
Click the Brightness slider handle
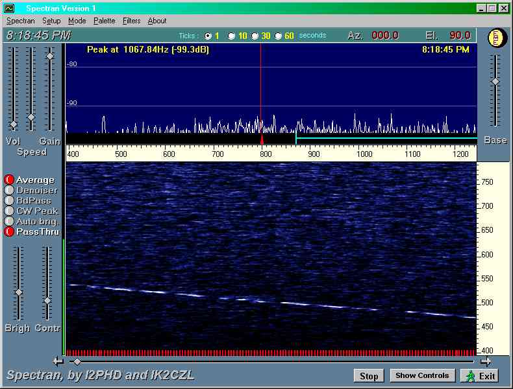point(19,292)
